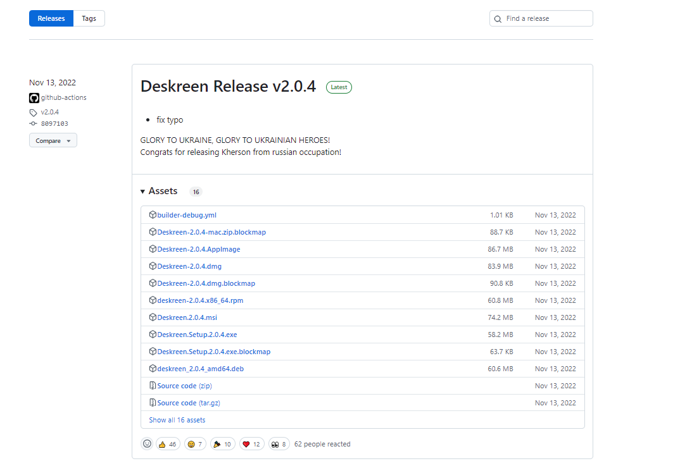Open the Compare dropdown
The image size is (680, 461).
click(x=53, y=140)
